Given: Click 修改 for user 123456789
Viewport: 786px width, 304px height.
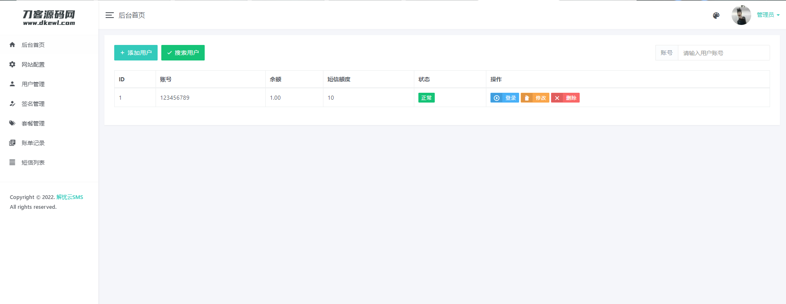Looking at the screenshot, I should point(535,98).
